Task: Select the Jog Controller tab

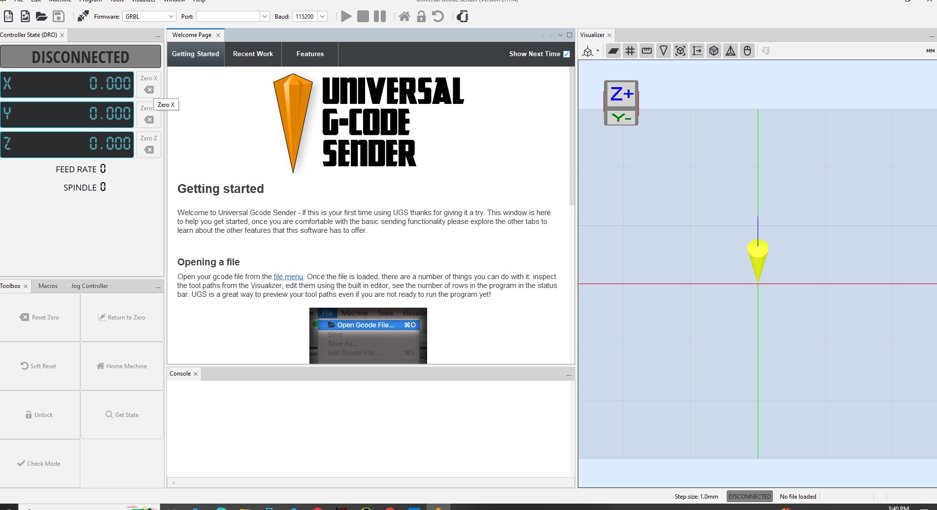Action: pos(89,286)
